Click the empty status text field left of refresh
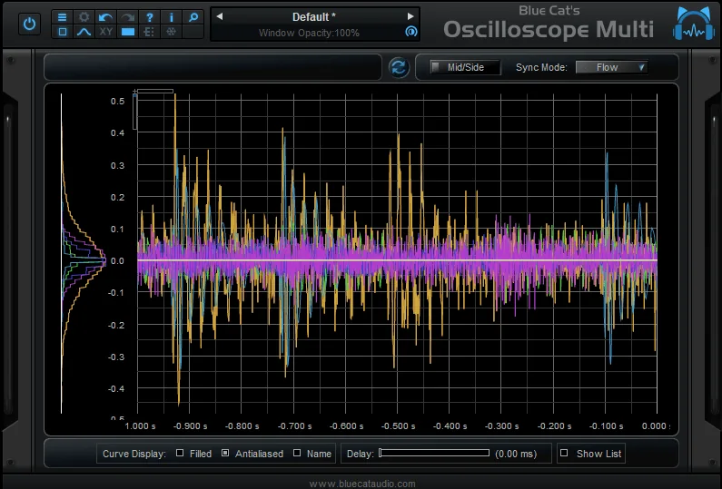Viewport: 722px width, 489px height. (x=213, y=67)
